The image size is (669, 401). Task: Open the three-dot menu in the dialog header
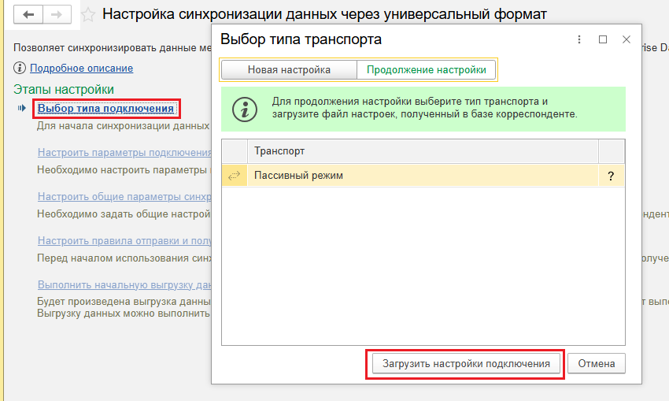pyautogui.click(x=579, y=39)
